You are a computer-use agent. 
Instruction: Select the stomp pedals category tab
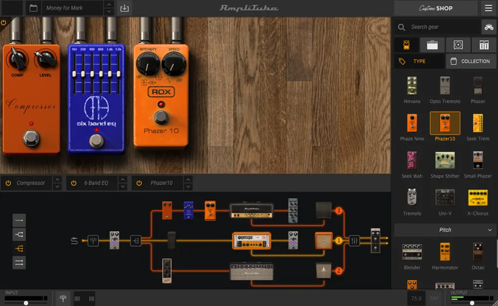pos(406,45)
